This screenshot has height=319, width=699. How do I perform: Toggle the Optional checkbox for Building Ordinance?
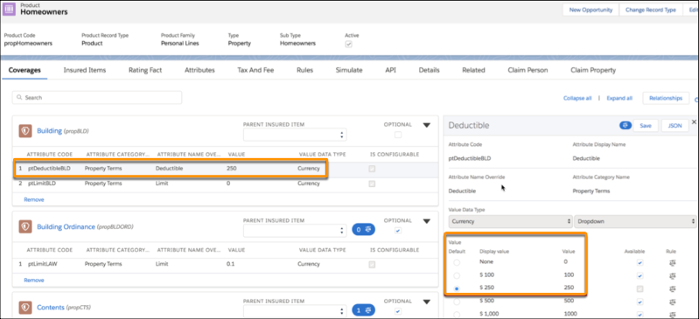coord(398,231)
